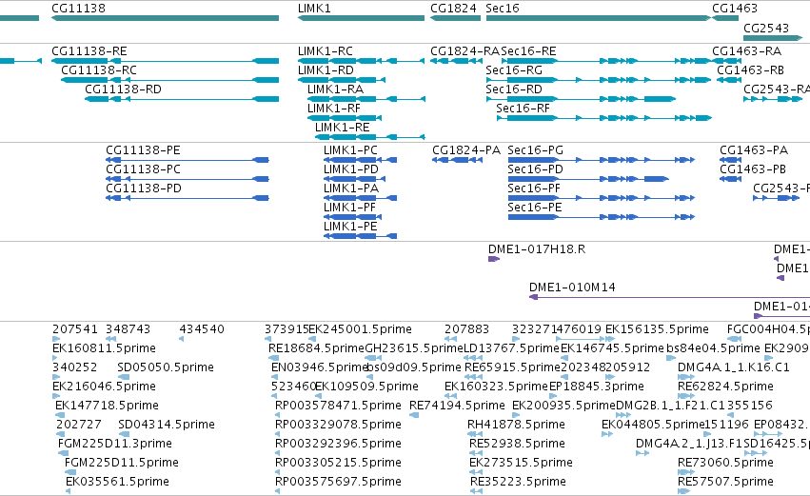Click EST 348743 label
The width and height of the screenshot is (810, 496).
(128, 329)
